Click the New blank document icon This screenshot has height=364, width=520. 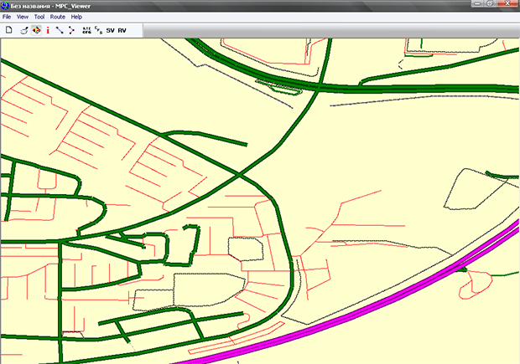[x=8, y=30]
